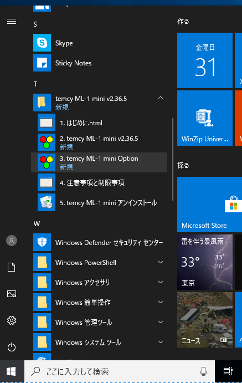
Task: Open Task View icon on taskbar
Action: coord(228,371)
